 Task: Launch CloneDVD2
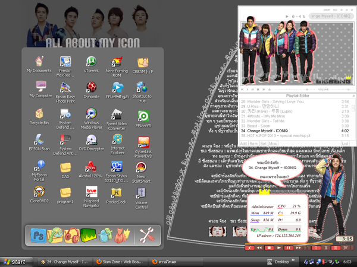click(39, 195)
